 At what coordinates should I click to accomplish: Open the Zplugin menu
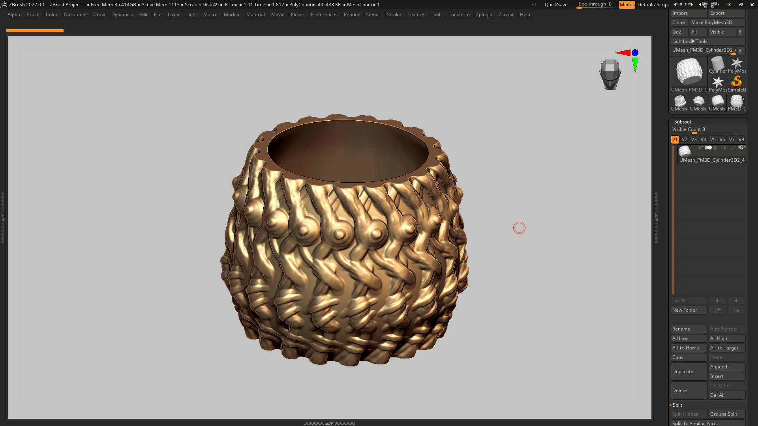[484, 15]
